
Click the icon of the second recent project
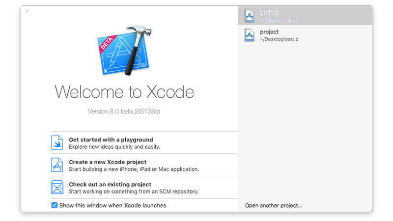(x=250, y=35)
